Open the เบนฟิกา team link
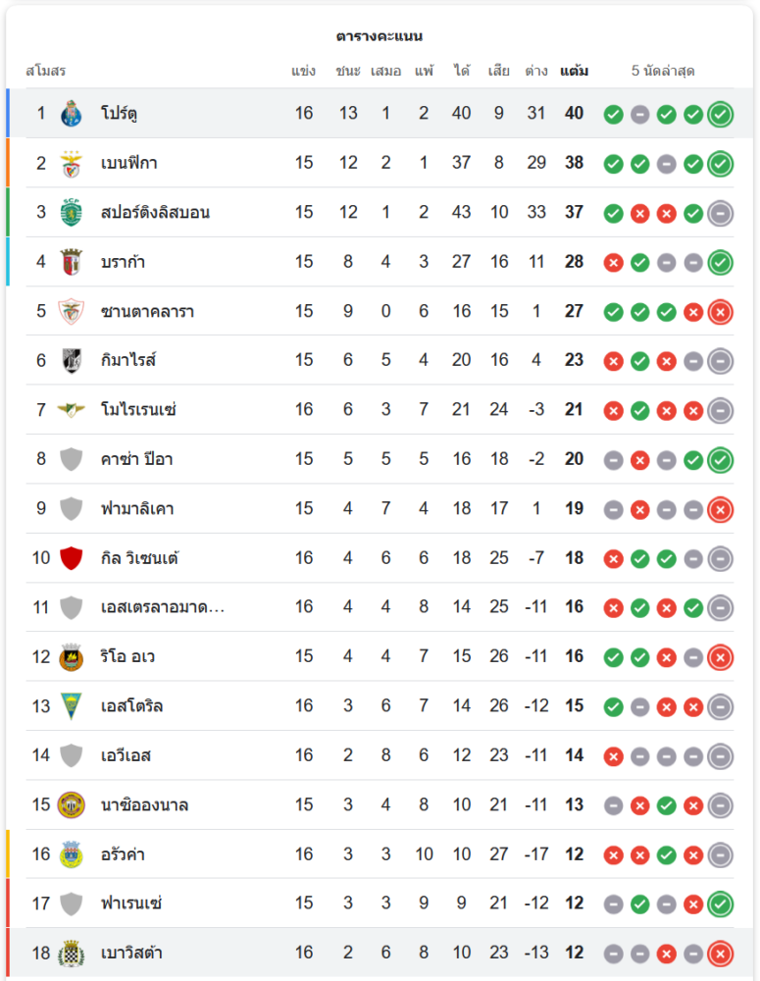This screenshot has height=981, width=760. [128, 163]
